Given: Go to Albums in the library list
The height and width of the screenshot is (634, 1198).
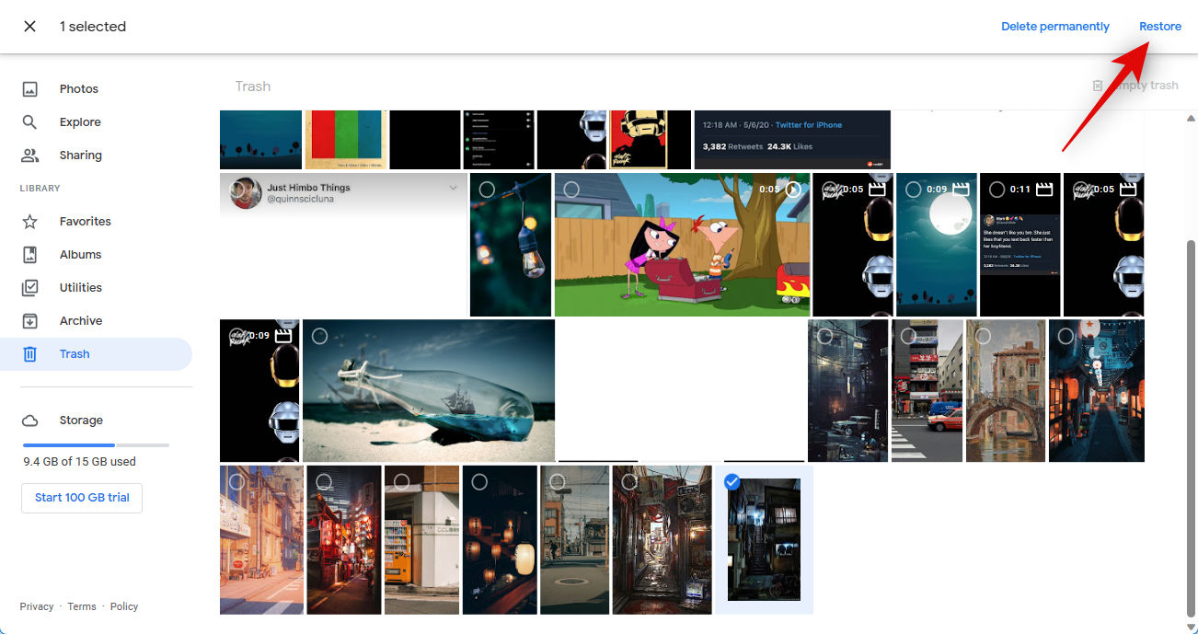Looking at the screenshot, I should (81, 255).
